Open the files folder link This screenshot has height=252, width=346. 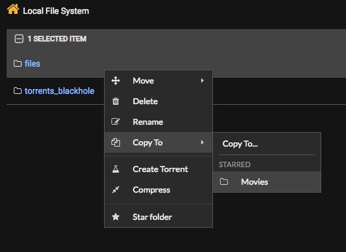coord(33,64)
